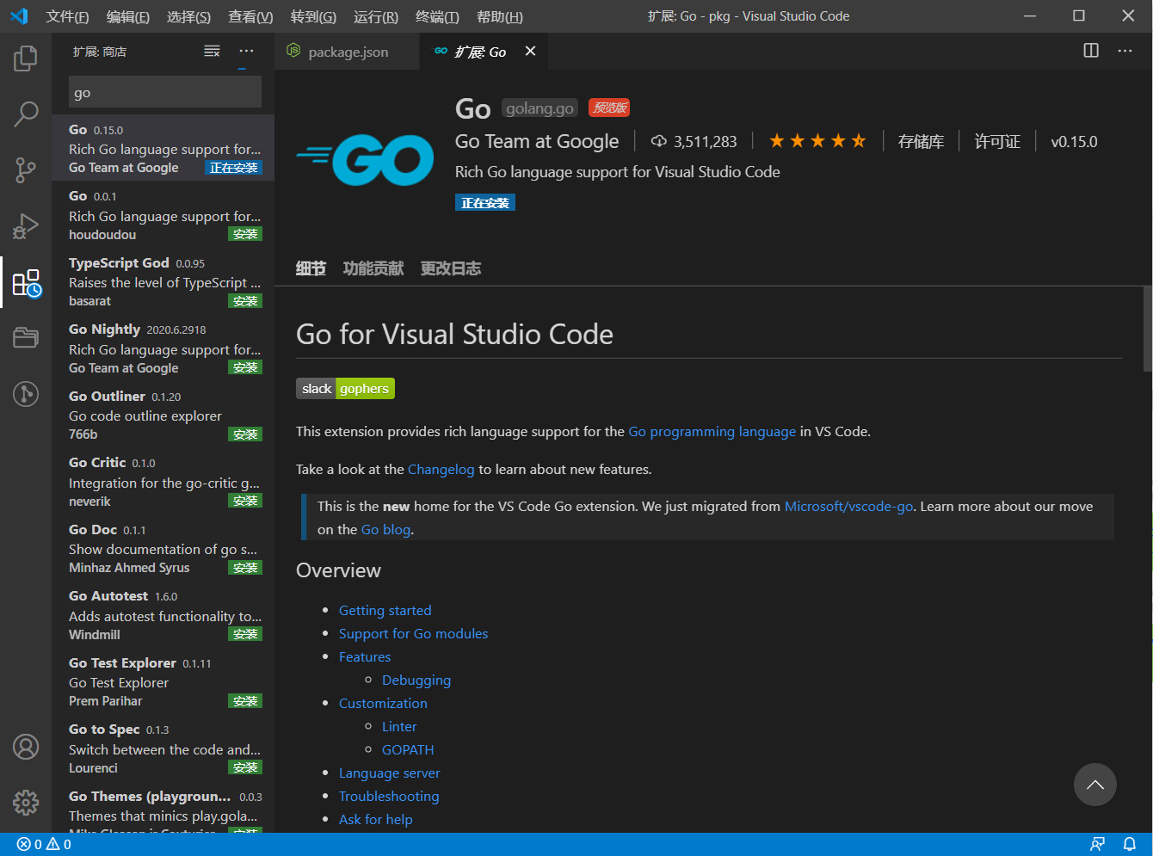Open the 查看(V) menu
The height and width of the screenshot is (856, 1153).
[250, 16]
